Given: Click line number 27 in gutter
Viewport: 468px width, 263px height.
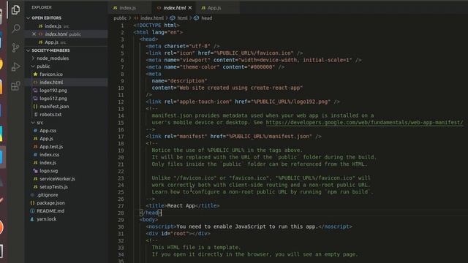Looking at the screenshot, I should 121,206.
